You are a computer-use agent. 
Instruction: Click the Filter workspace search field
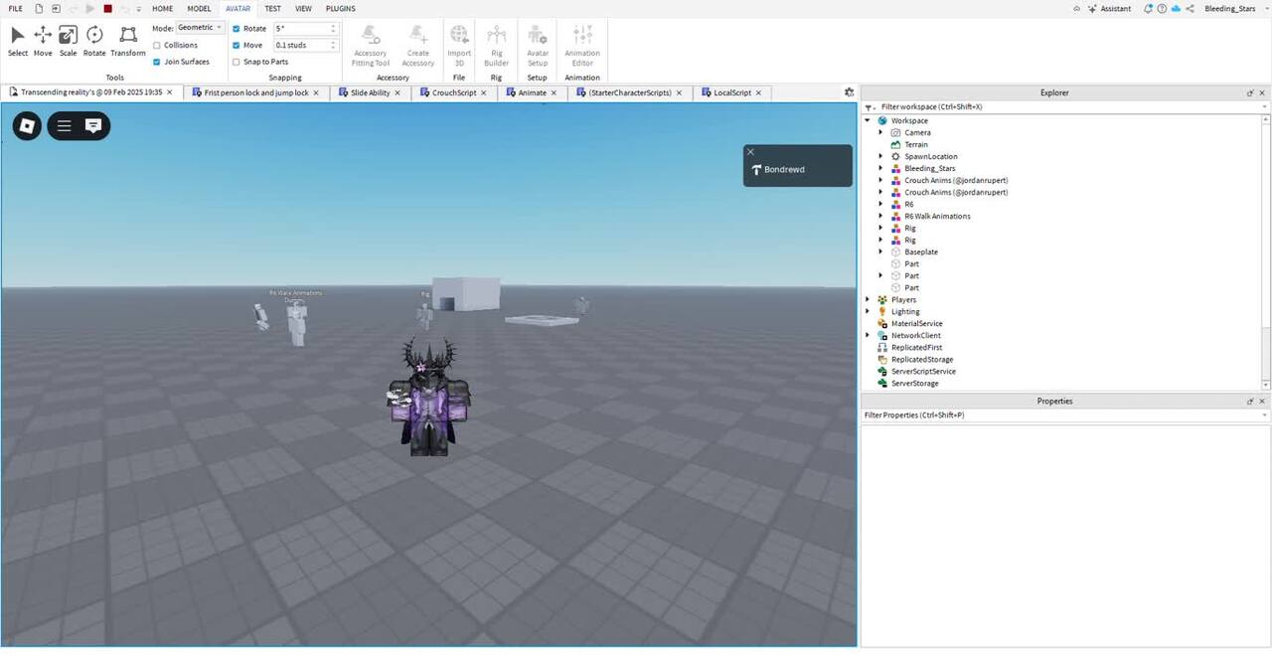click(1067, 107)
